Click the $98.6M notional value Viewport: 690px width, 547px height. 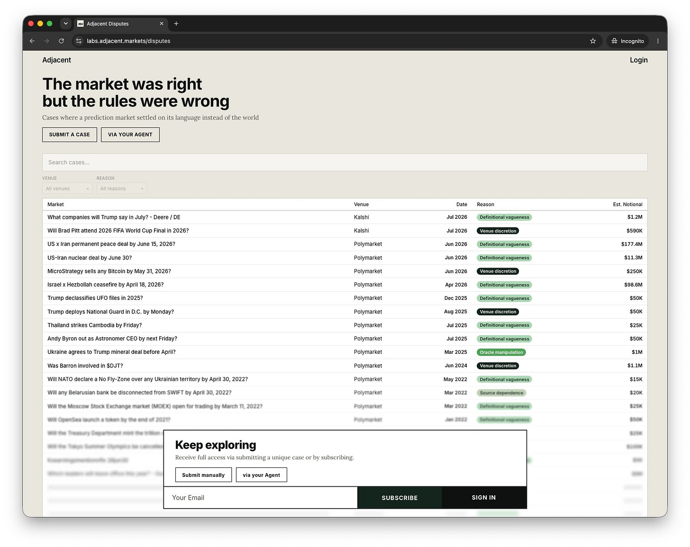click(x=633, y=285)
